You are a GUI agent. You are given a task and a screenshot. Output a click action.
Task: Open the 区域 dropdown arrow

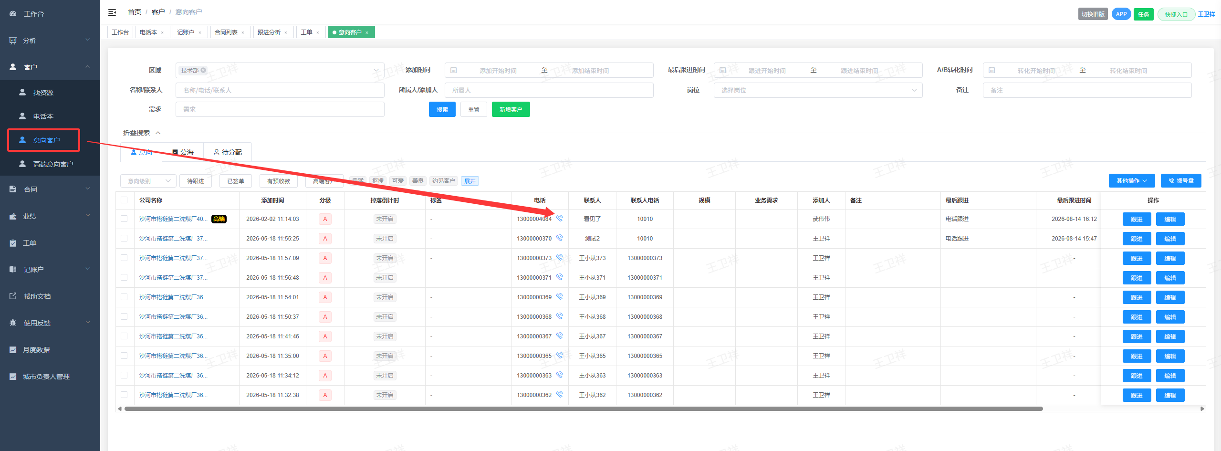376,70
